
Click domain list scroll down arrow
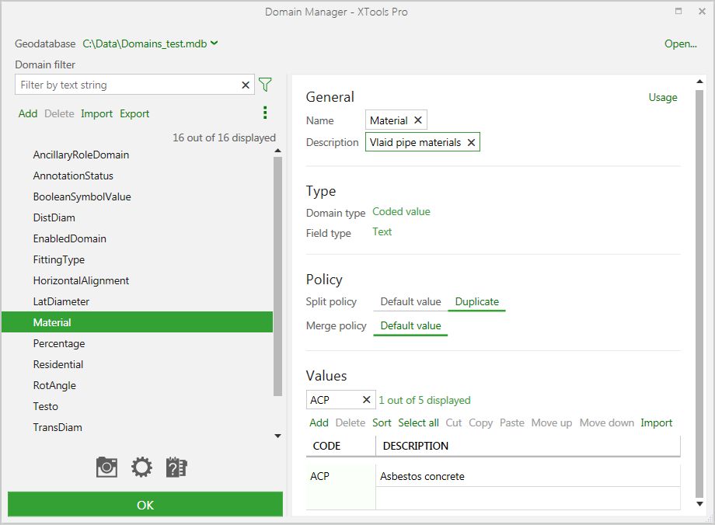(x=277, y=436)
